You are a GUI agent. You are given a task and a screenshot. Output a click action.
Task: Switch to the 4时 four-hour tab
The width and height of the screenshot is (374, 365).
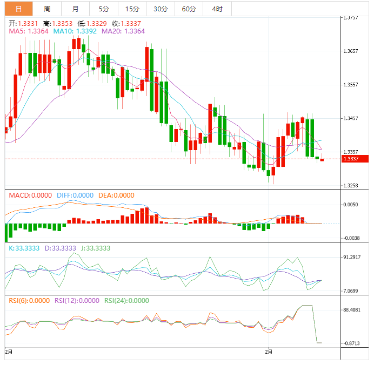click(x=217, y=9)
